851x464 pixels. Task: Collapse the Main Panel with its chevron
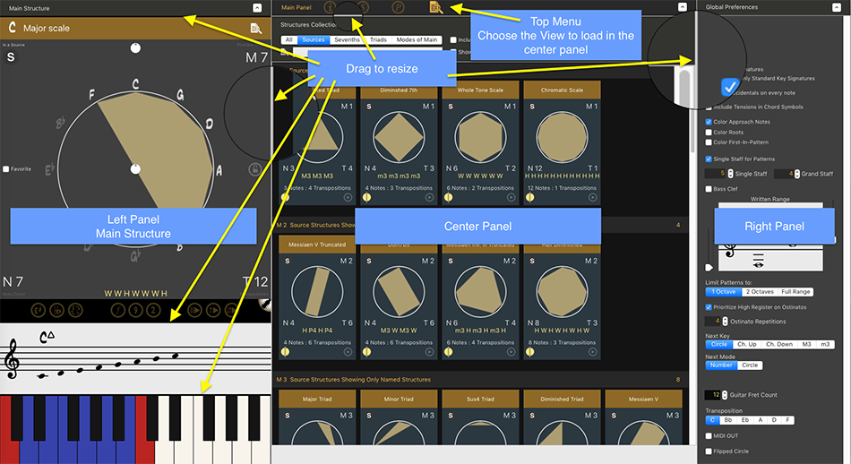pyautogui.click(x=683, y=7)
